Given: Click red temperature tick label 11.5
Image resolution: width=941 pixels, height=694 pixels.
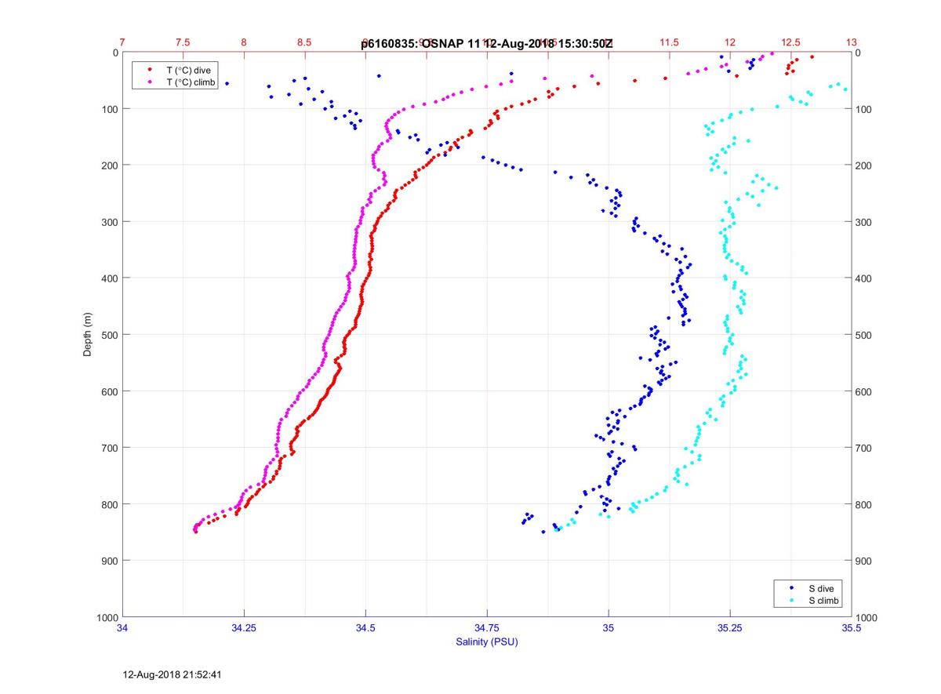Looking at the screenshot, I should [669, 42].
